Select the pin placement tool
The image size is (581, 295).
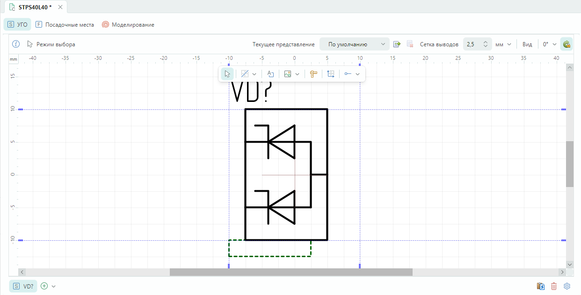tap(348, 74)
